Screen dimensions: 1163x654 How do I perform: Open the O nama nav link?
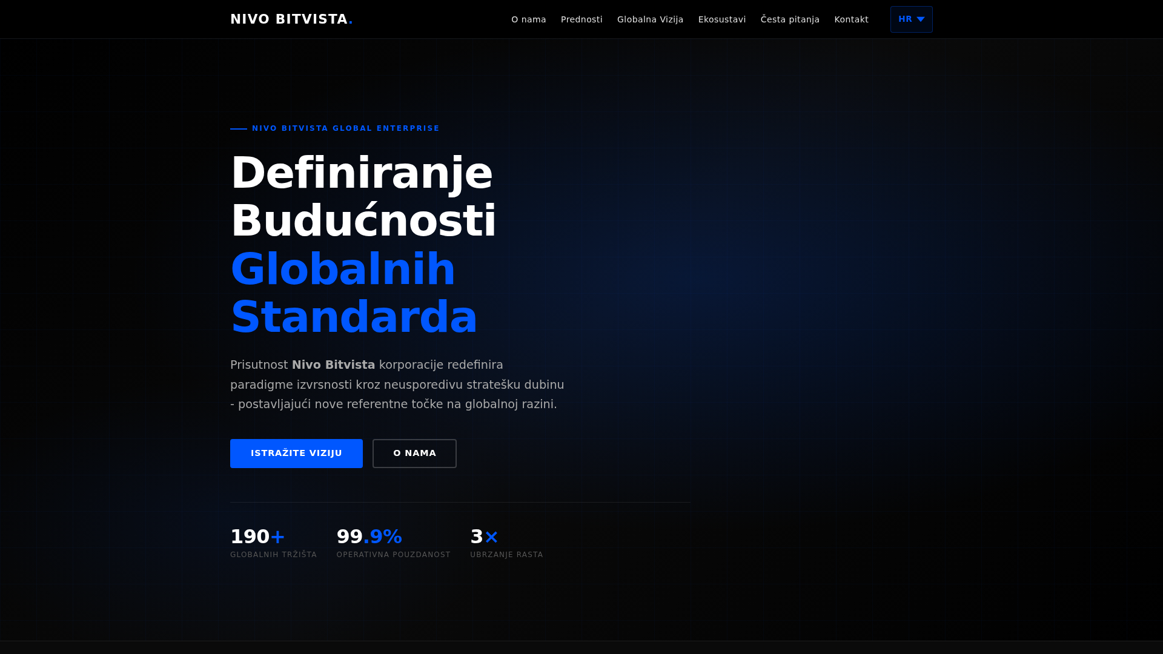(528, 19)
